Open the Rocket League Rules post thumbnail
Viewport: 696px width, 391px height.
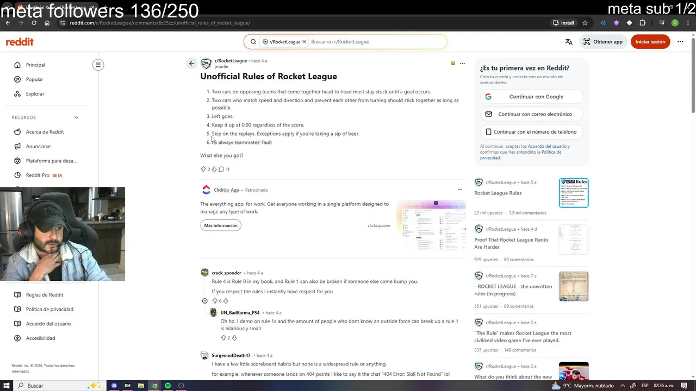pos(574,193)
